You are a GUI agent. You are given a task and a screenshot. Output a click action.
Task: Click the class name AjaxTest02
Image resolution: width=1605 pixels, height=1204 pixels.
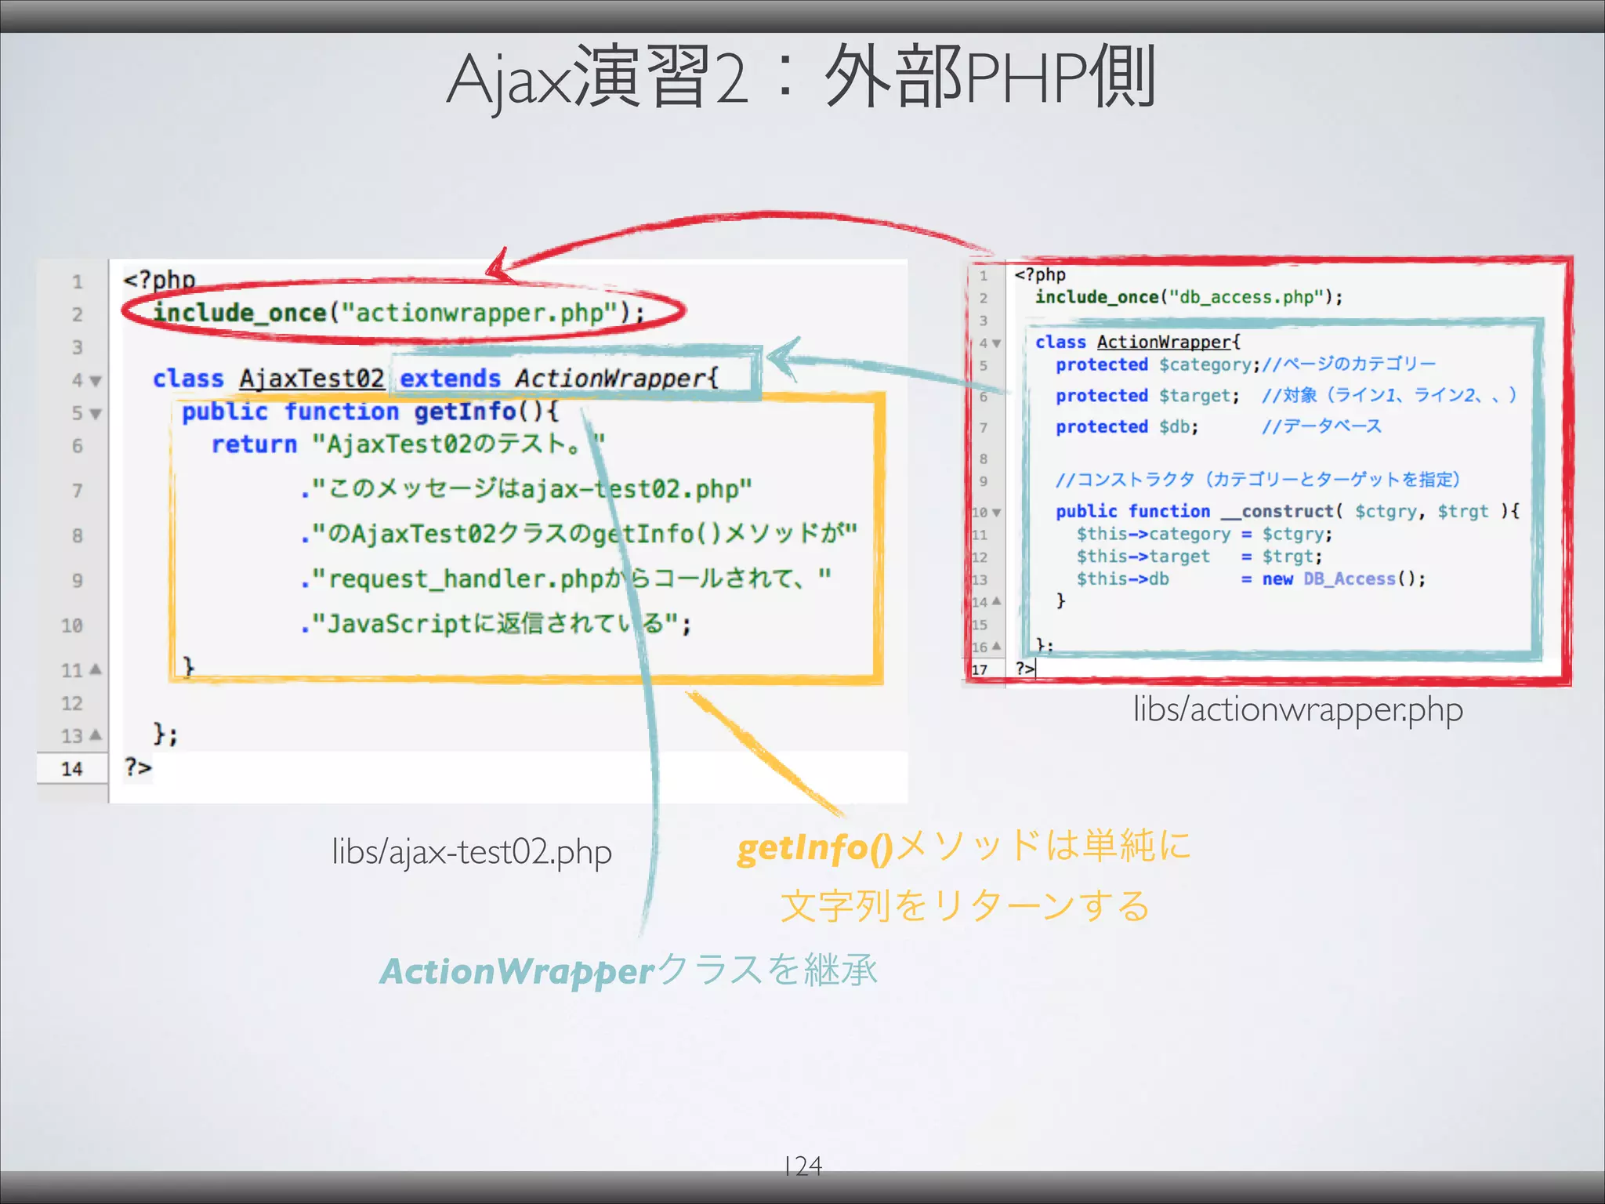coord(311,379)
